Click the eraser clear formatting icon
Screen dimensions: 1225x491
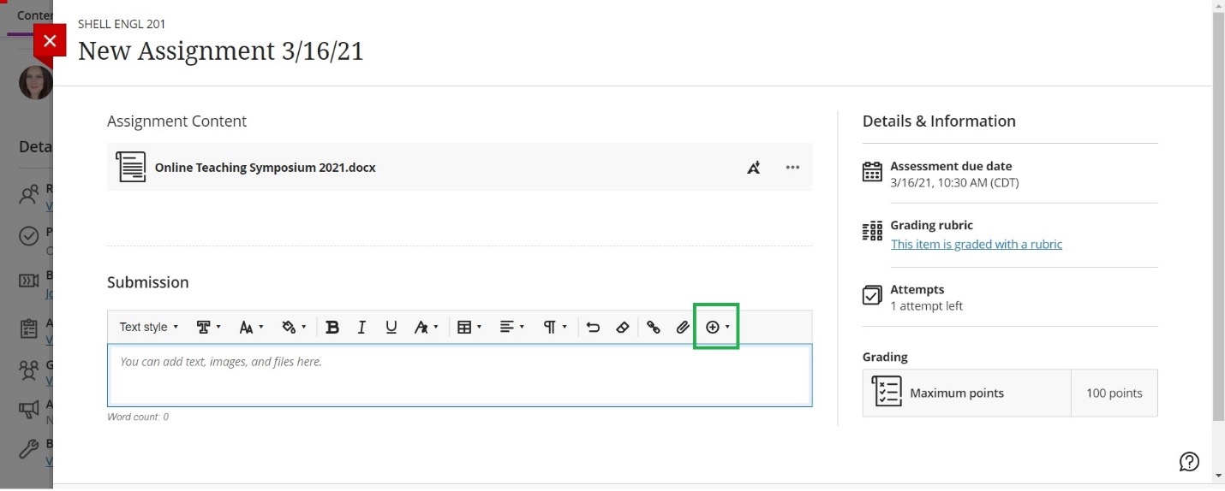tap(623, 327)
